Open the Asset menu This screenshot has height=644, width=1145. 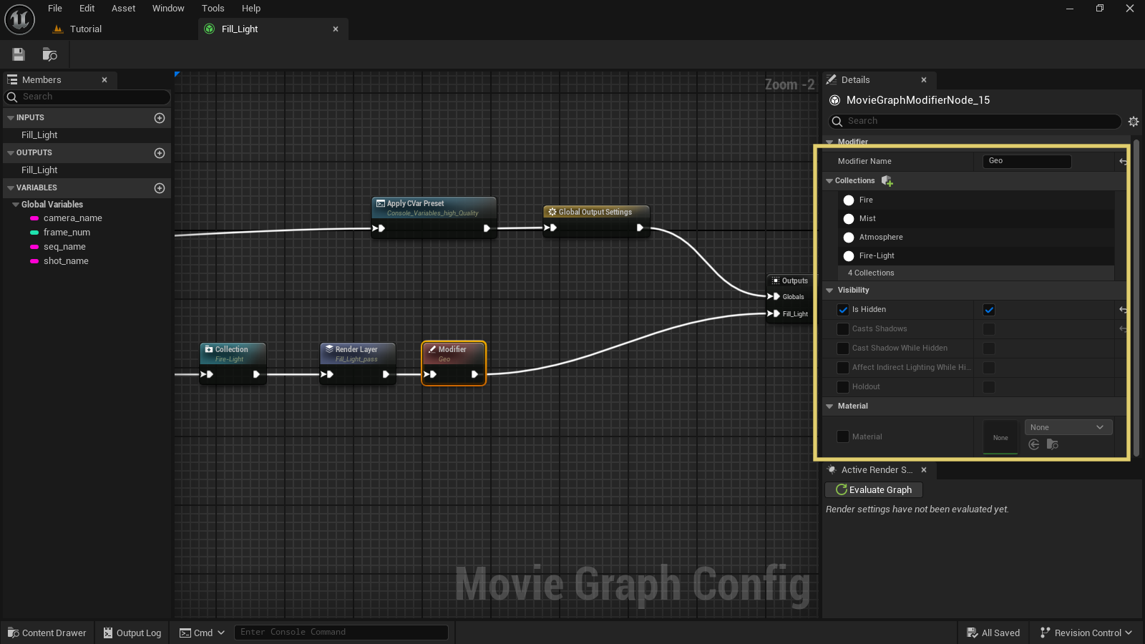[x=123, y=9]
